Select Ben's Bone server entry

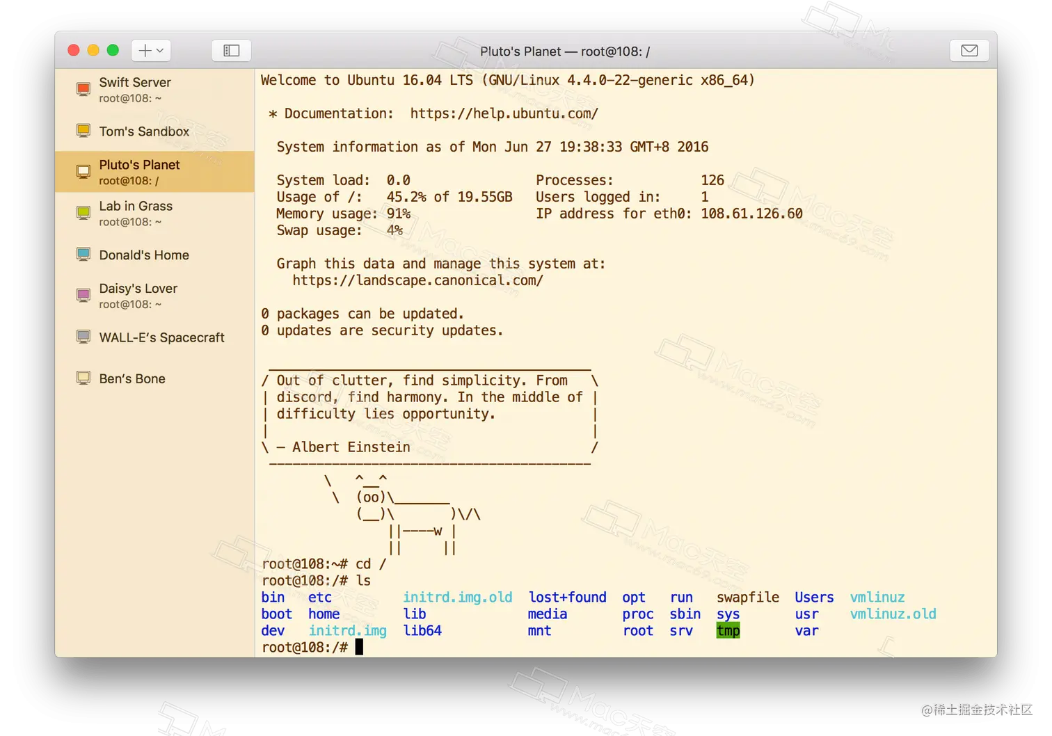point(154,378)
